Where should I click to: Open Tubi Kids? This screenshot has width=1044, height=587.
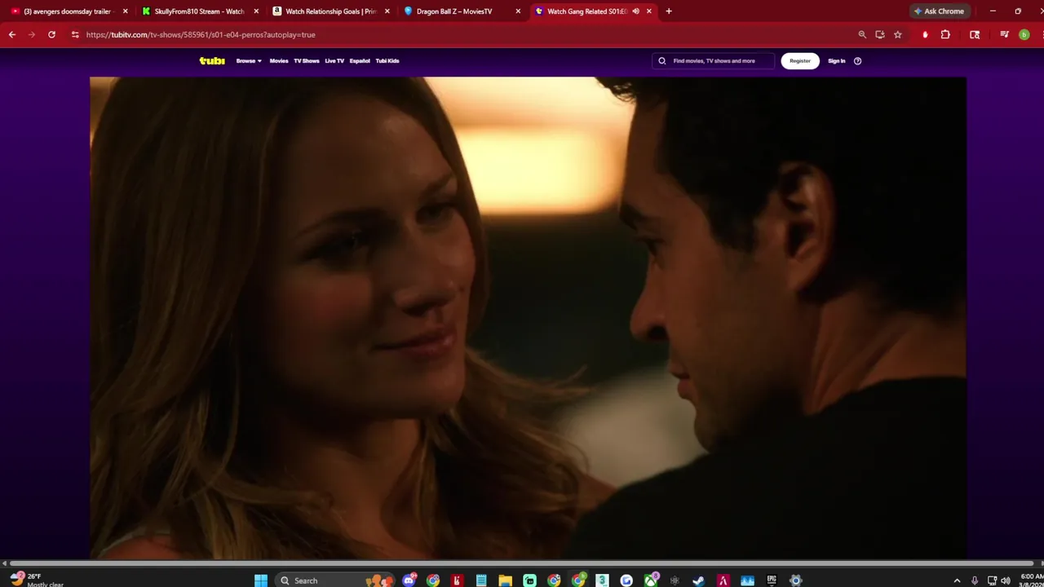pyautogui.click(x=387, y=61)
